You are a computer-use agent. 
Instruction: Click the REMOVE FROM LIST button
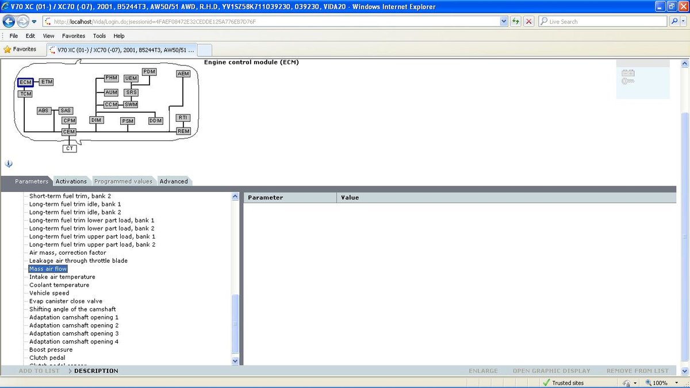[637, 371]
